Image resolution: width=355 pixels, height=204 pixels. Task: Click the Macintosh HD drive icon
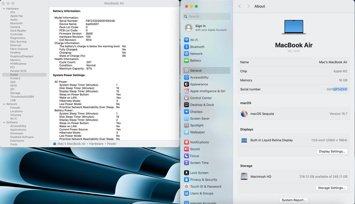point(244,176)
